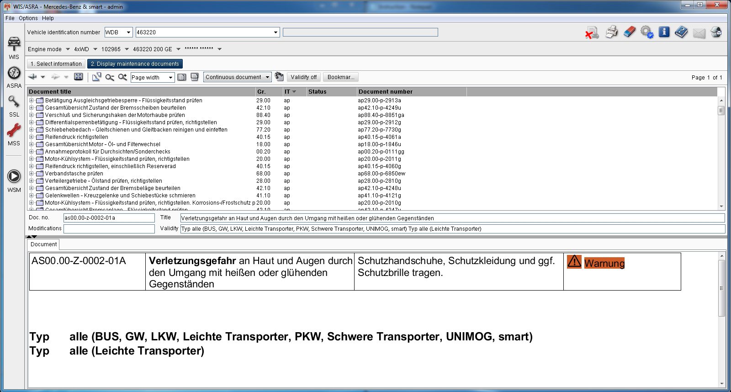This screenshot has width=731, height=392.
Task: Click the Bookmar... button
Action: tap(341, 77)
